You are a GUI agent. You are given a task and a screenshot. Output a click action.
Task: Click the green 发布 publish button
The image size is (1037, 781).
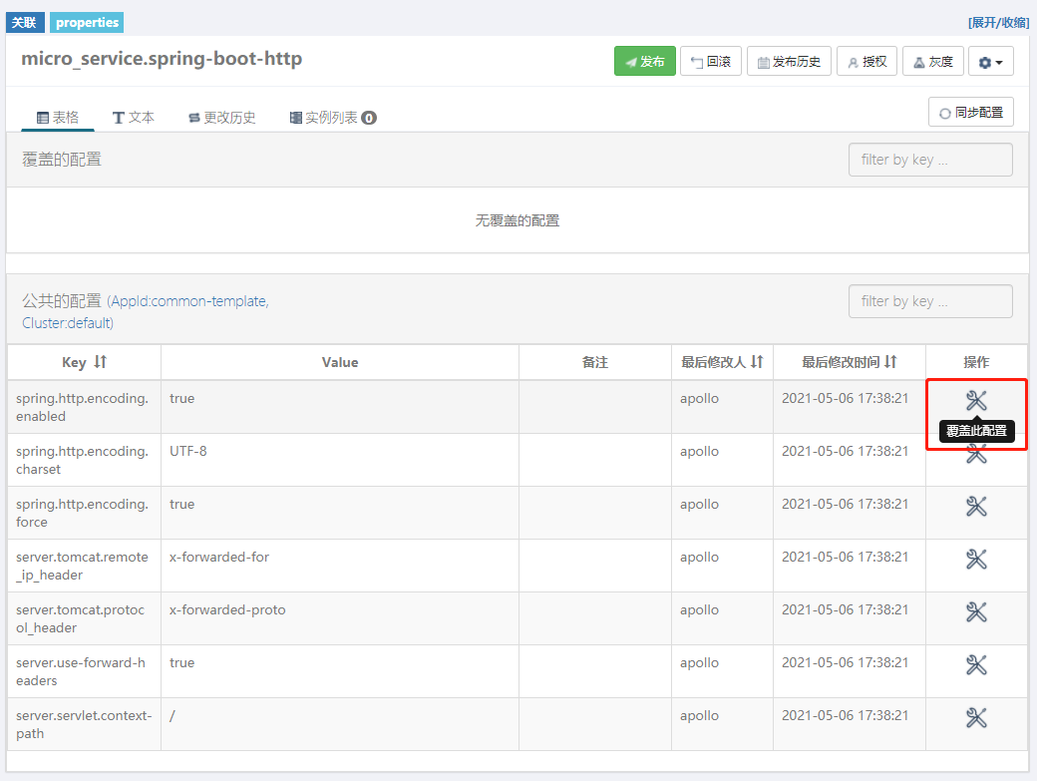point(645,62)
